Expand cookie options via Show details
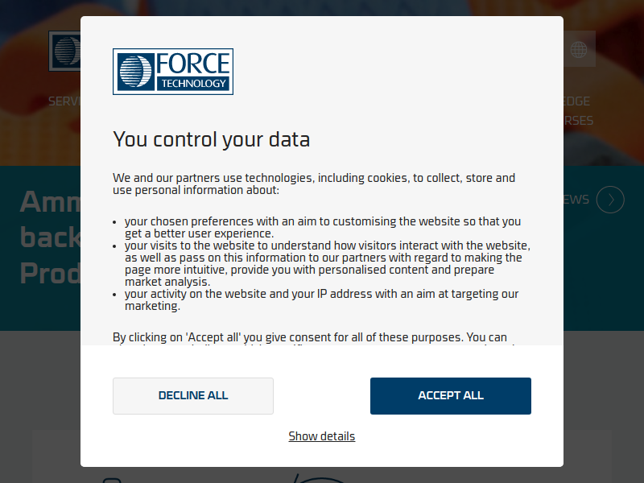The height and width of the screenshot is (483, 644). [x=322, y=436]
